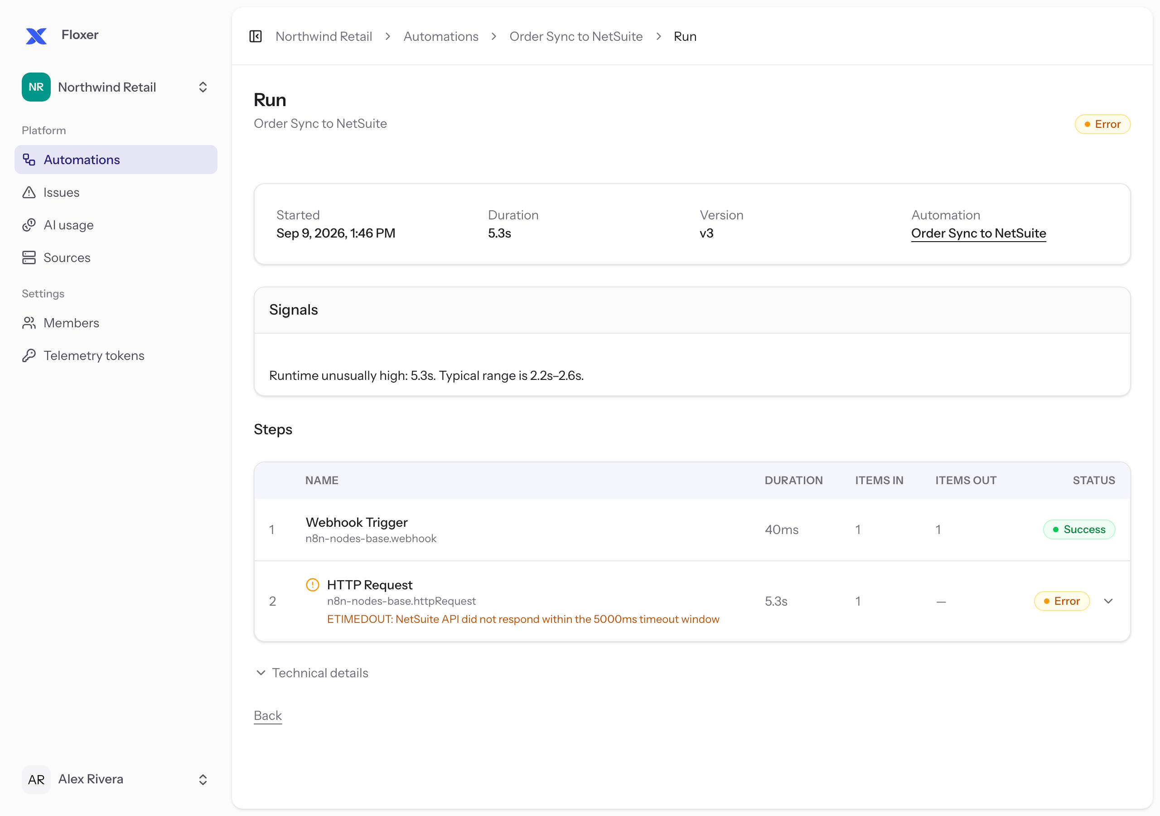The image size is (1160, 816).
Task: Click the AR user avatar
Action: pyautogui.click(x=36, y=779)
